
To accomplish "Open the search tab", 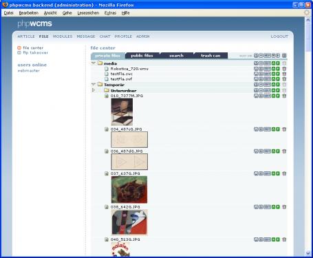I will pos(176,56).
